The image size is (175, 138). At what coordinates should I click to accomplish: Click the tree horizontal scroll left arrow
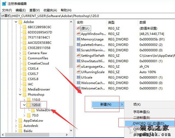click(x=3, y=135)
